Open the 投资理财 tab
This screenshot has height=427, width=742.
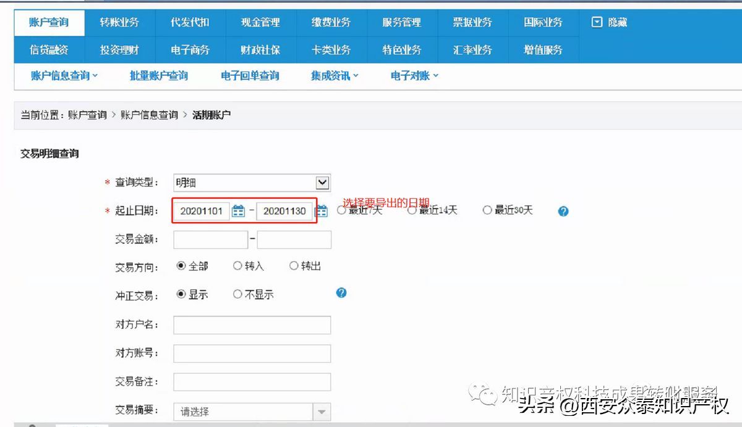click(119, 50)
